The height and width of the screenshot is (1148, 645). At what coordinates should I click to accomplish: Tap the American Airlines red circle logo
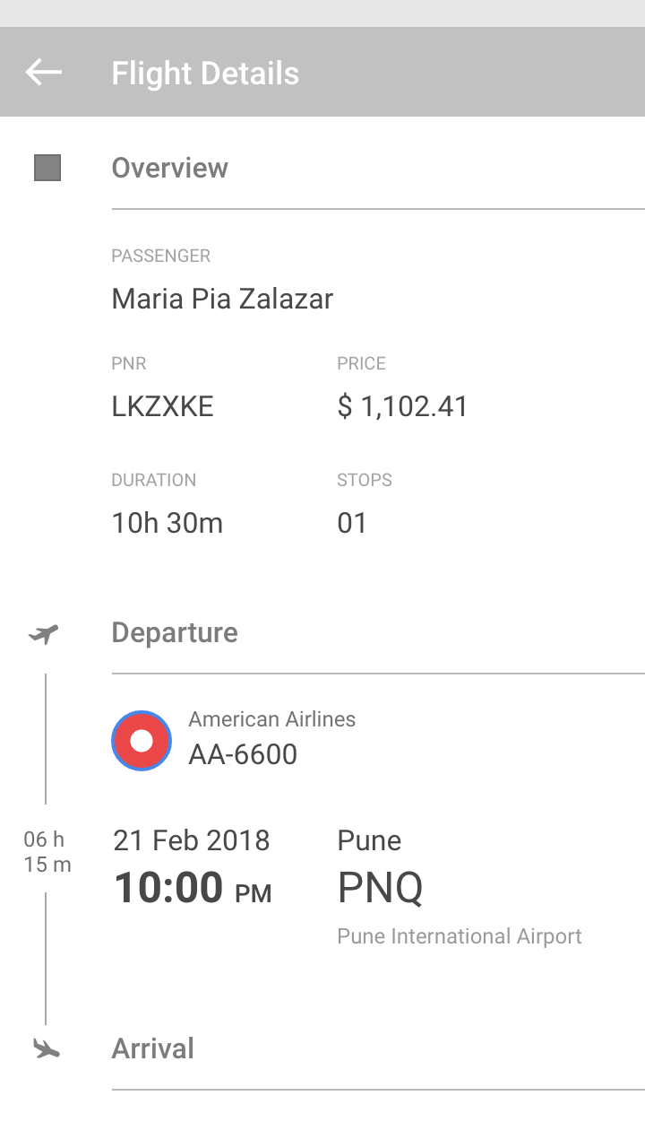coord(142,741)
